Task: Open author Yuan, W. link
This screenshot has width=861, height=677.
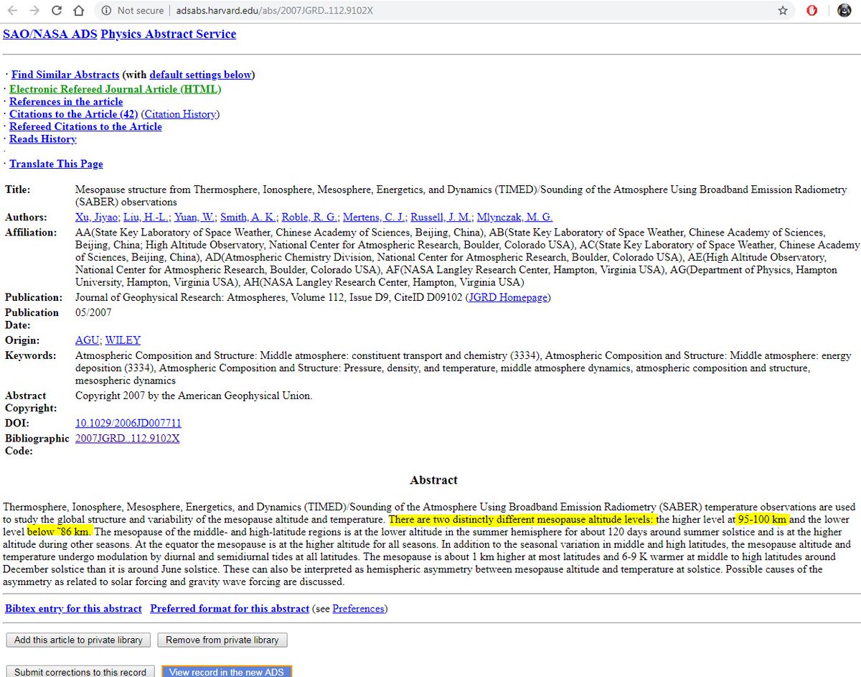Action: click(x=195, y=217)
